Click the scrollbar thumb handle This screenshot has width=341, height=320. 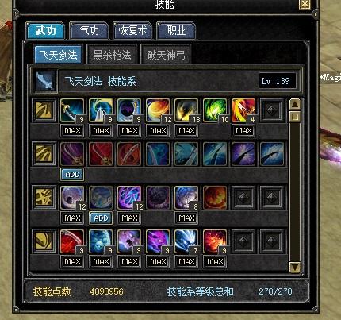pos(295,117)
